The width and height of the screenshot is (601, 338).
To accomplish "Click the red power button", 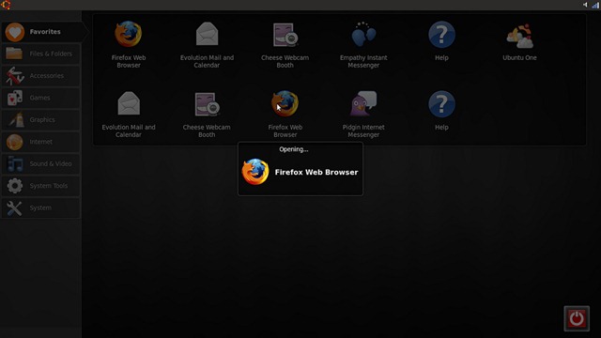I will [x=577, y=318].
